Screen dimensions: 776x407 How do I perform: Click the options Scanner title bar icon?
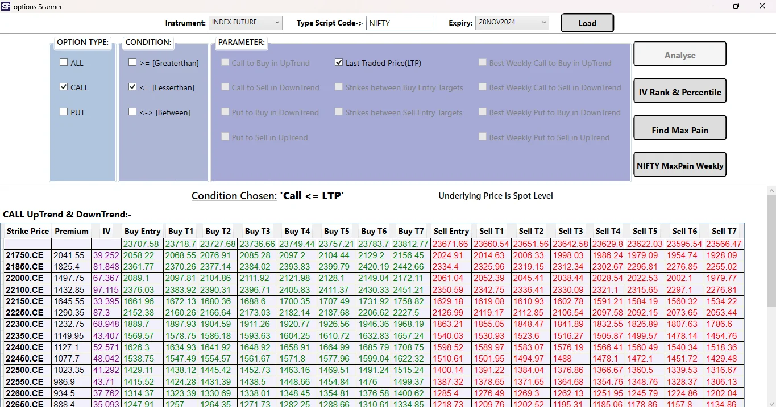5,6
